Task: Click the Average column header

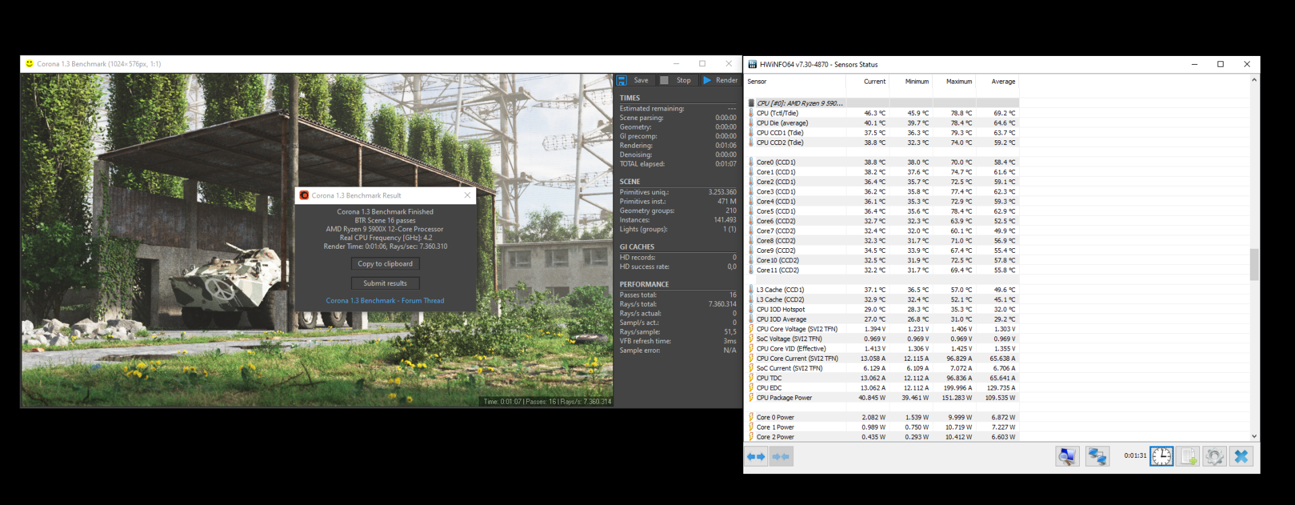Action: (996, 82)
